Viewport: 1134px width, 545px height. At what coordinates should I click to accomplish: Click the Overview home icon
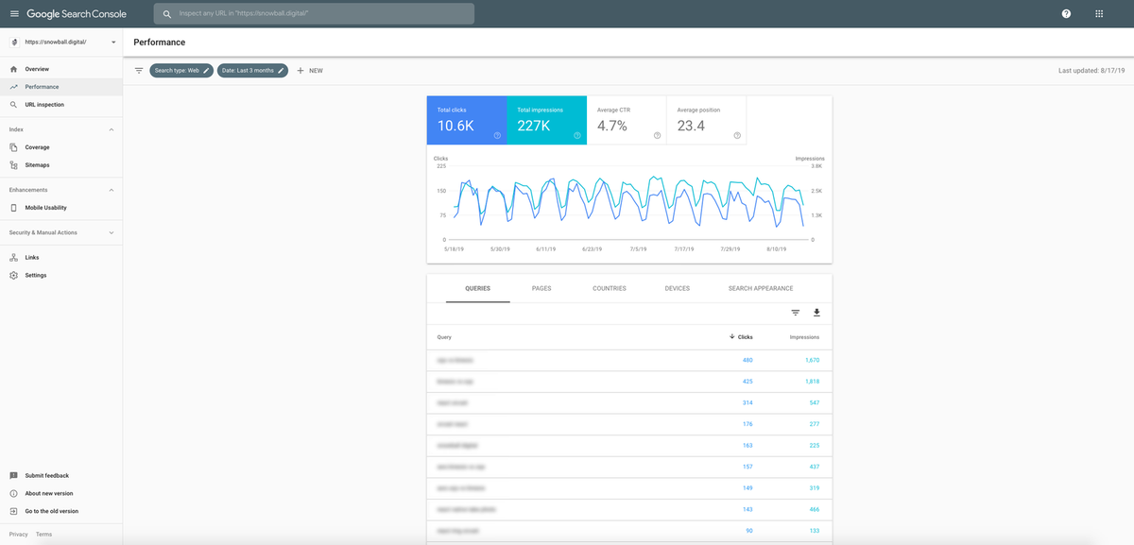13,69
